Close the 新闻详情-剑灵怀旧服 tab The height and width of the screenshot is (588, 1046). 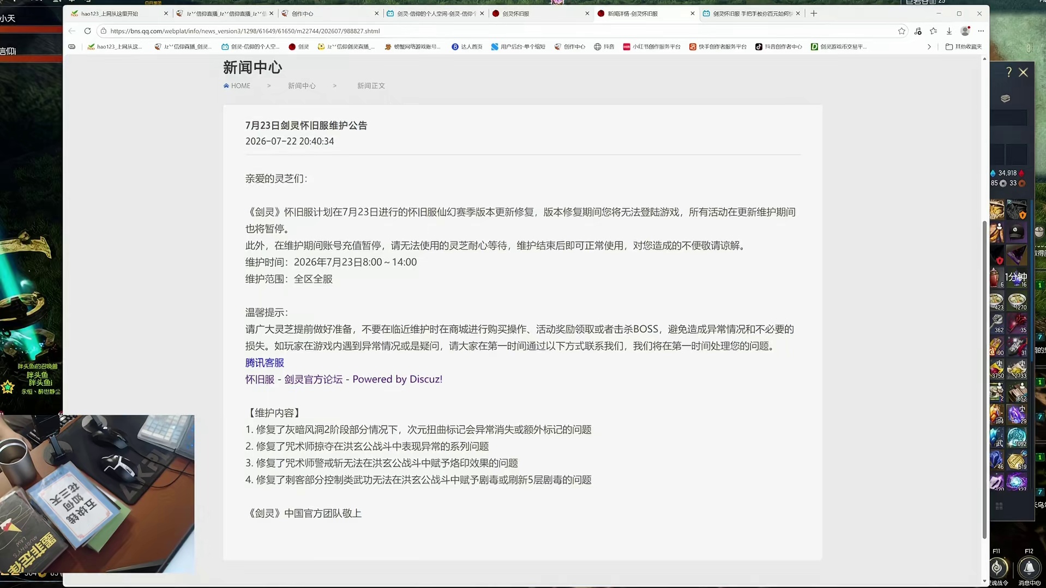(x=693, y=14)
